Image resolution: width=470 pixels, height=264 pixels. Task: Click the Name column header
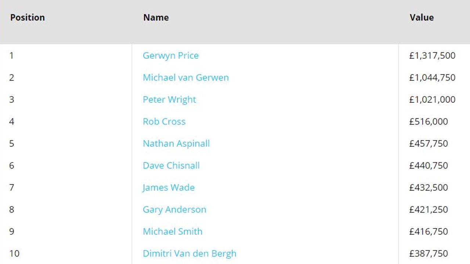pyautogui.click(x=156, y=18)
